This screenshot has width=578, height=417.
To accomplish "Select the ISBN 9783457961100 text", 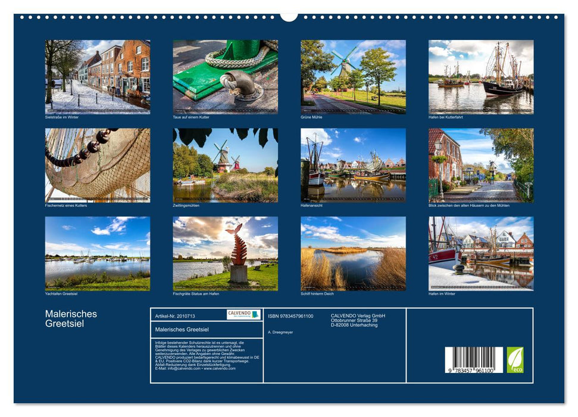I will (x=289, y=316).
